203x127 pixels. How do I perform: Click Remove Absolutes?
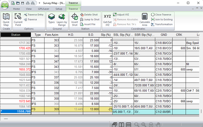(x=126, y=19)
